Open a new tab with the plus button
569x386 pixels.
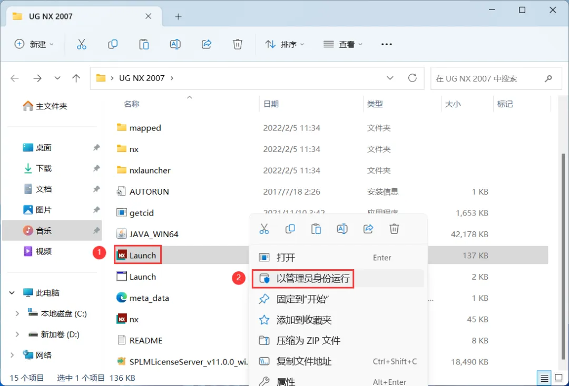(x=178, y=17)
